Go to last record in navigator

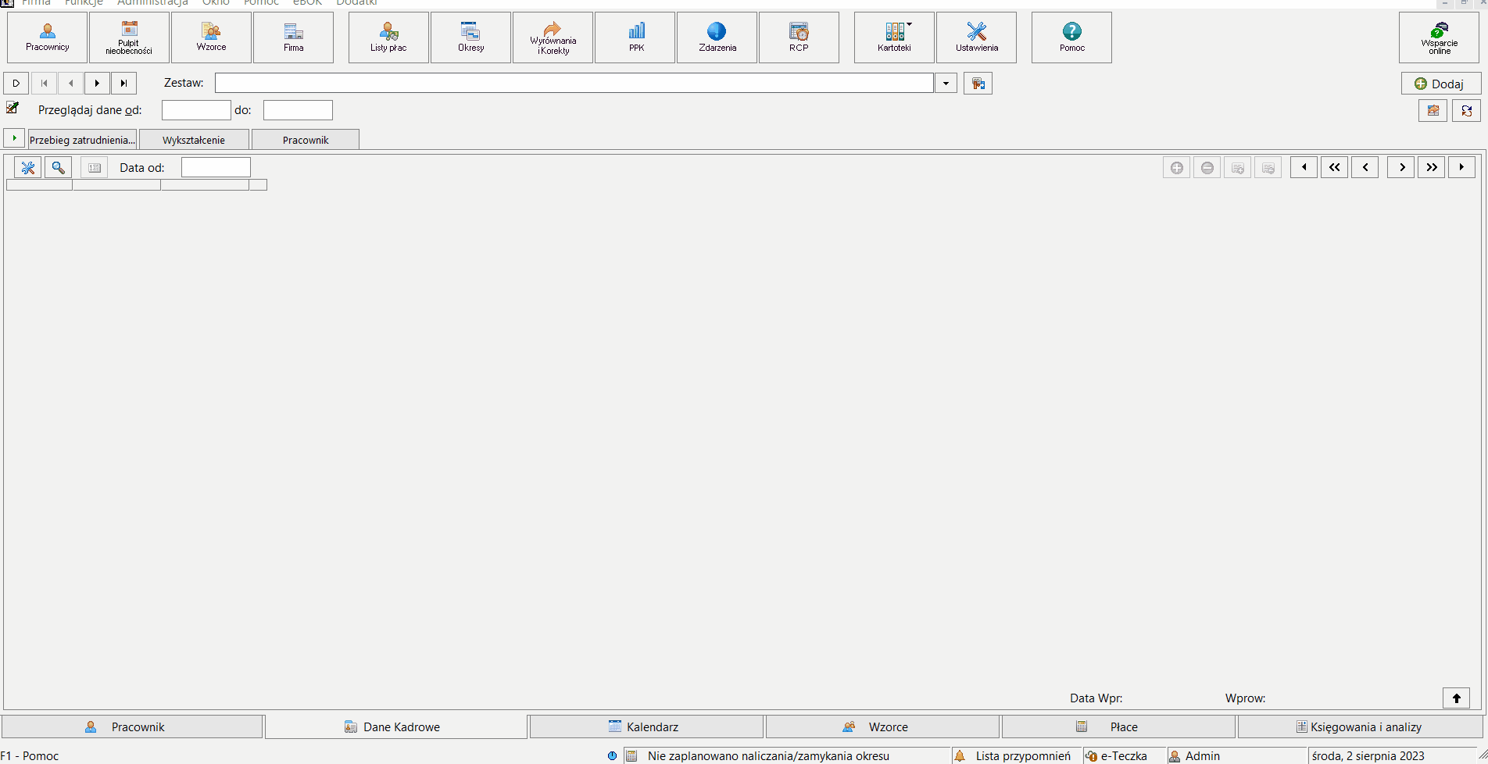pos(123,83)
